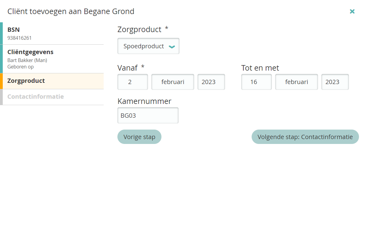Click the Tot en met label
This screenshot has width=366, height=250.
pyautogui.click(x=260, y=68)
